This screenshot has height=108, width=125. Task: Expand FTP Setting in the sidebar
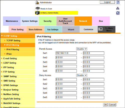point(17,72)
